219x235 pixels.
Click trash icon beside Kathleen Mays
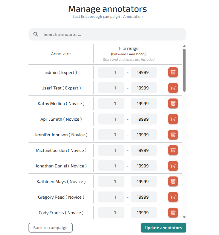tap(173, 182)
